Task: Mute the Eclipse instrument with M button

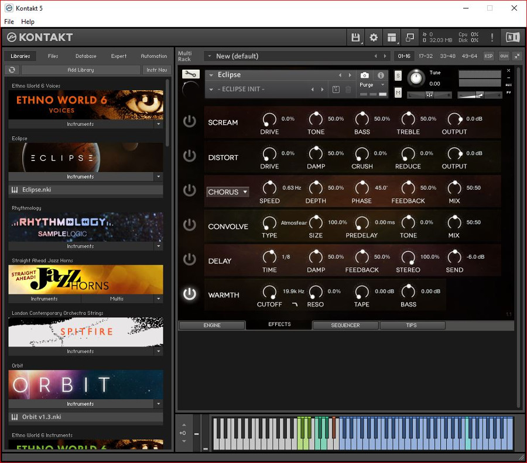Action: coord(398,92)
